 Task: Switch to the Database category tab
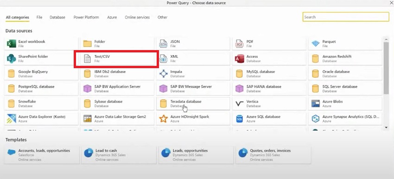[x=57, y=17]
